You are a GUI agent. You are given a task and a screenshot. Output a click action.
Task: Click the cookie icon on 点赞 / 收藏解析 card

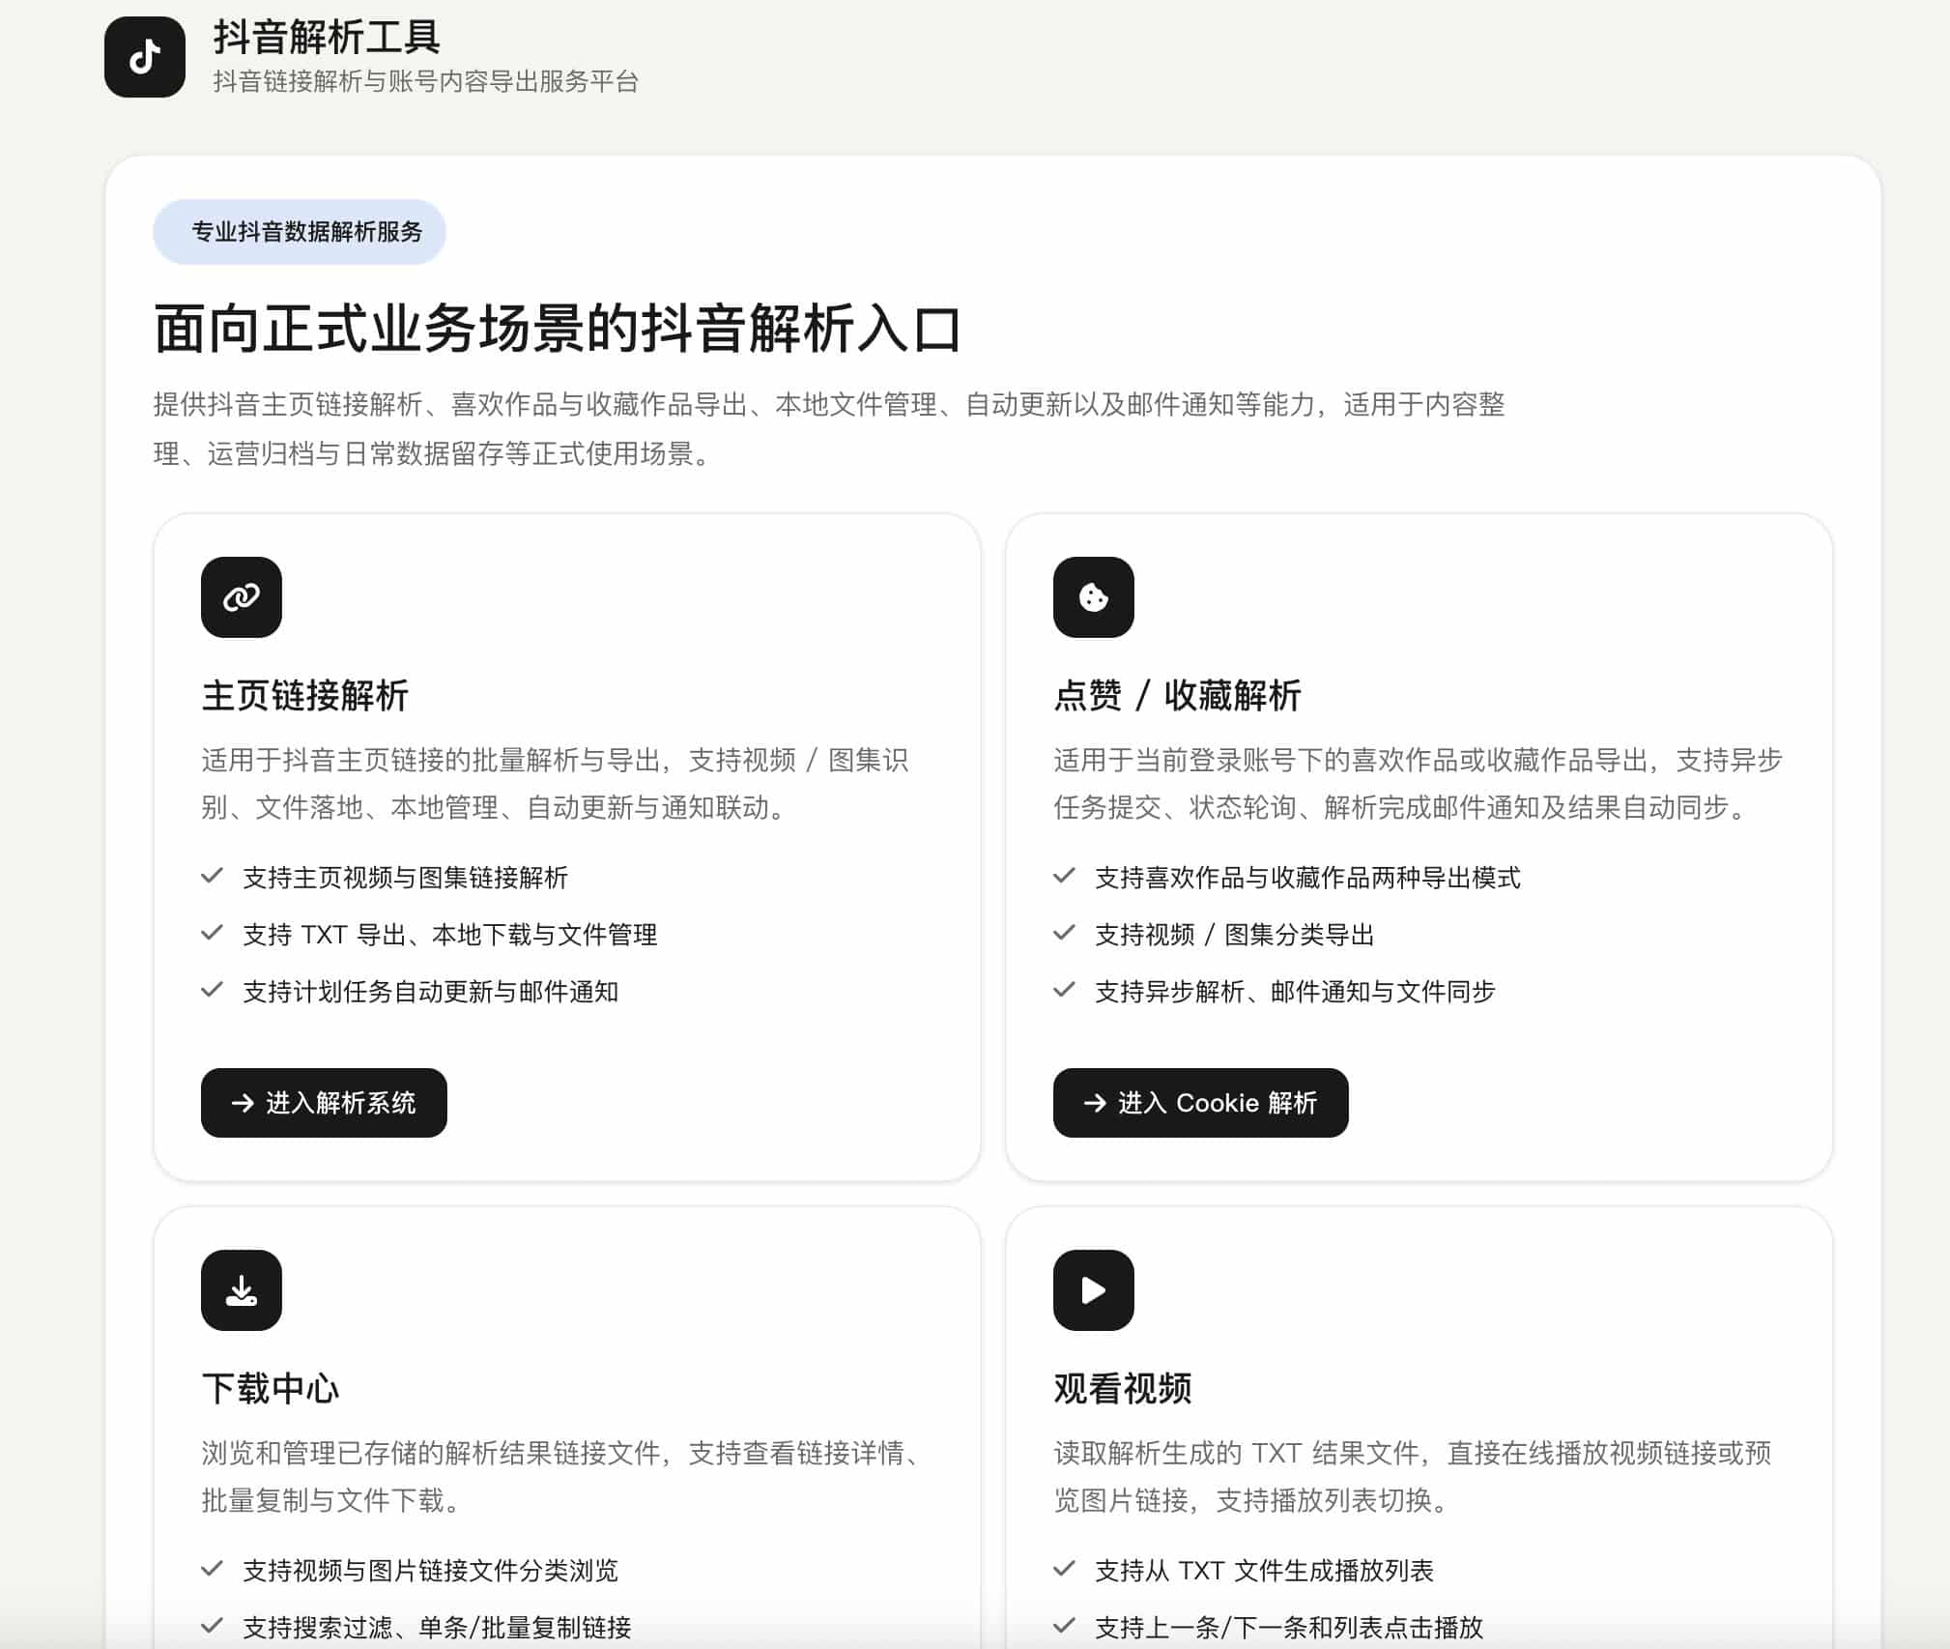(x=1094, y=597)
